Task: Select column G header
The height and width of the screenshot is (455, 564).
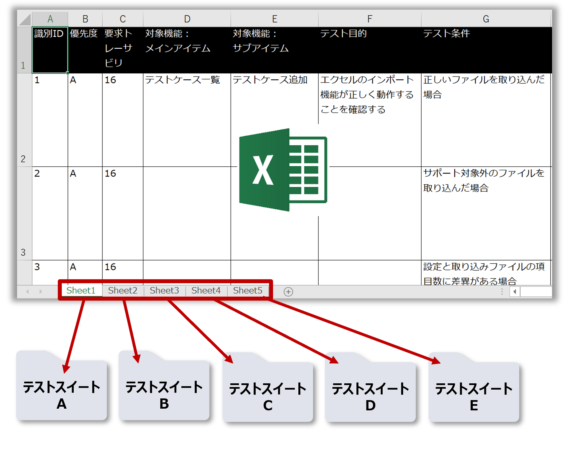Action: (x=486, y=19)
